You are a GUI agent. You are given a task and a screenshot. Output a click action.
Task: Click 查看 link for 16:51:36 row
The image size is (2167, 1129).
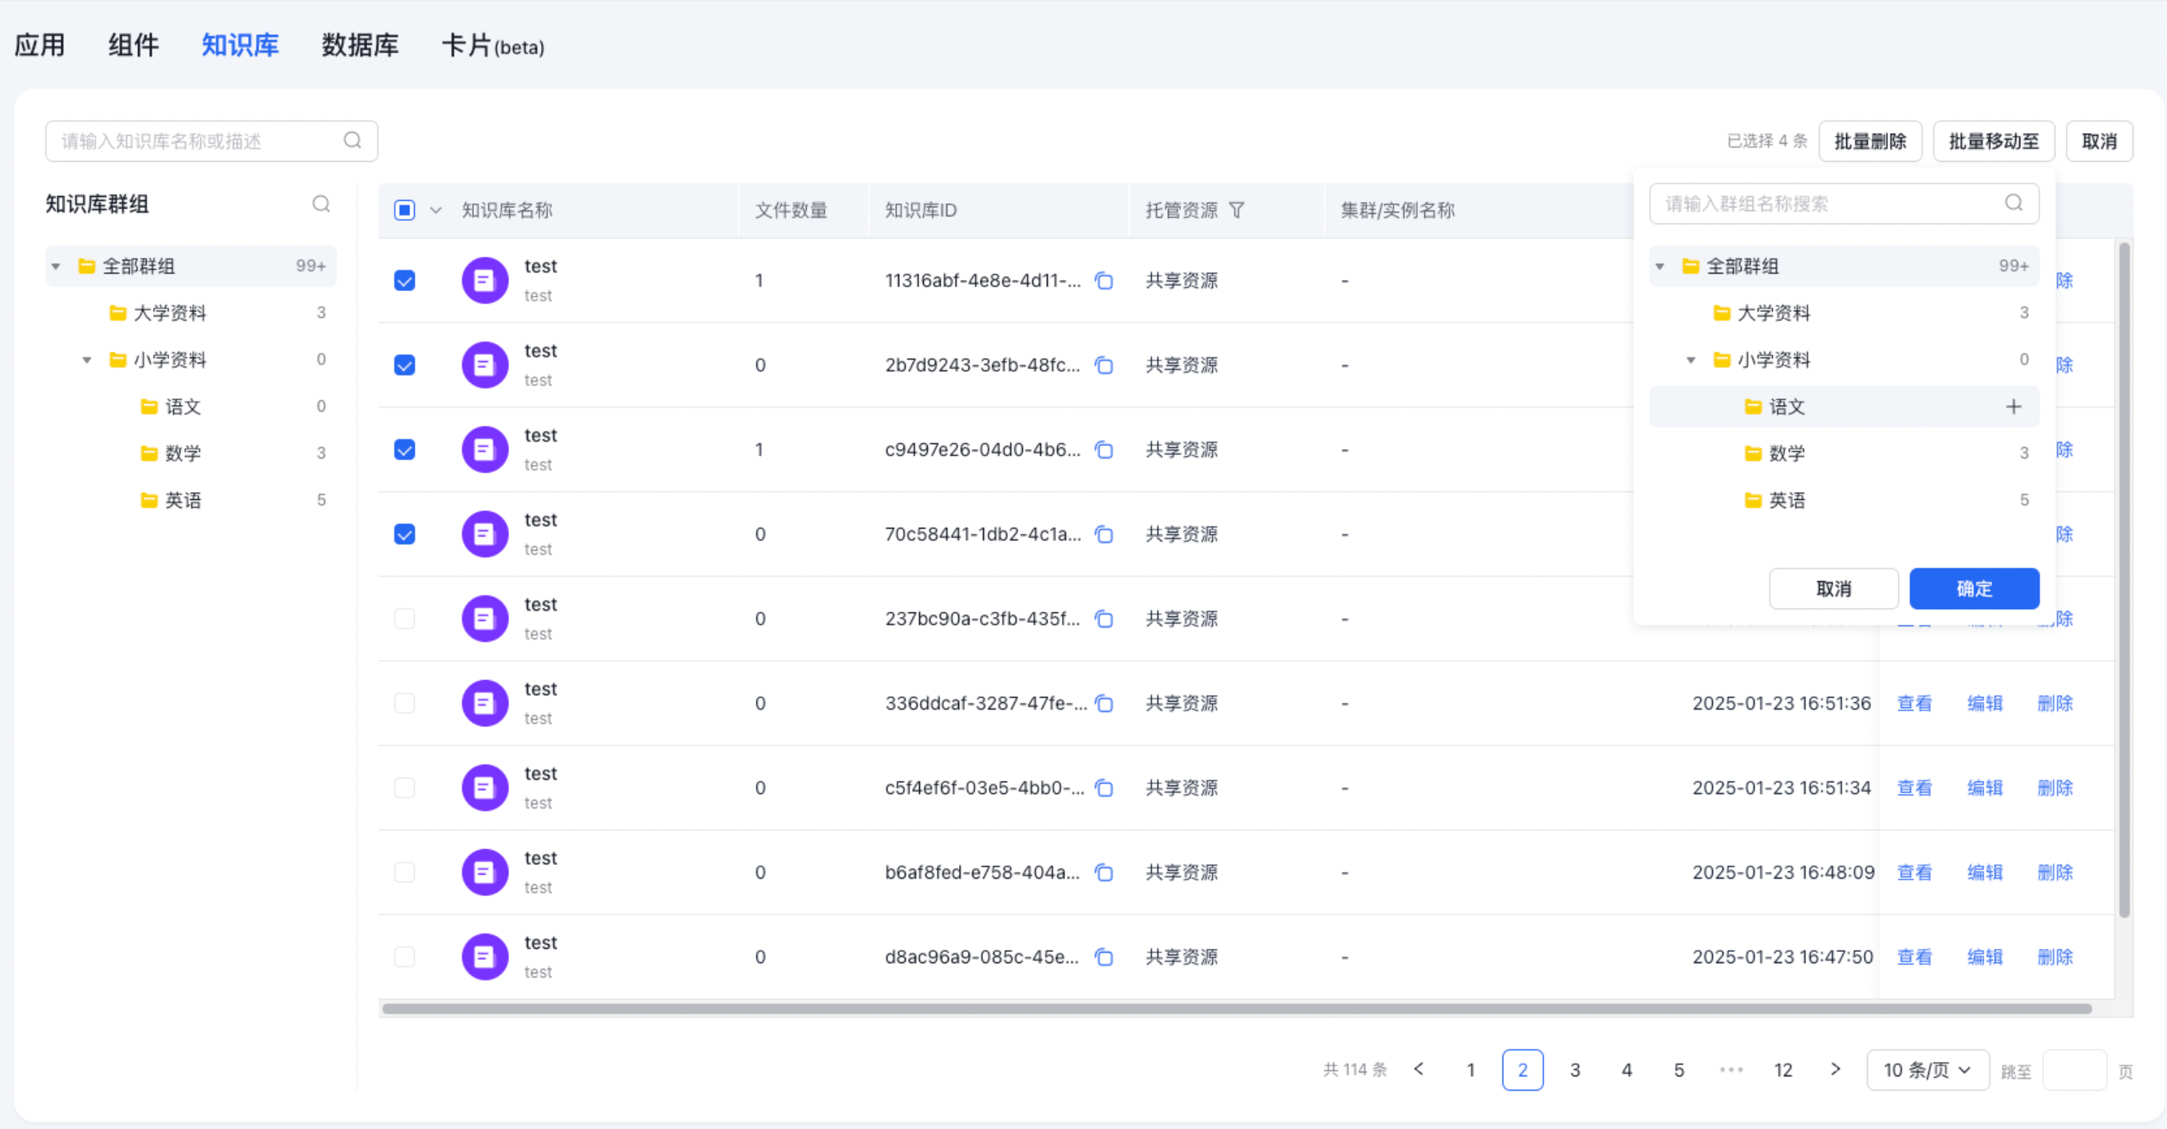(x=1914, y=703)
